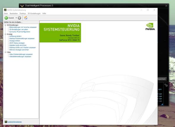Open 3D-Einstellungen verwalten task

pos(19,30)
